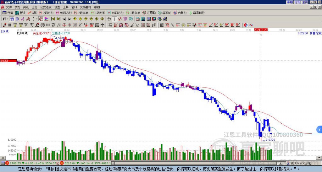Image resolution: width=322 pixels, height=172 pixels.
Task: Select the crosshair cursor tool
Action: coord(115,19)
